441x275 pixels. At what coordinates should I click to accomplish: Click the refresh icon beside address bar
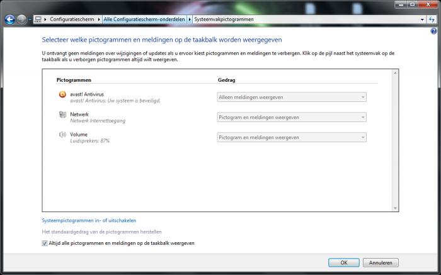pos(432,20)
